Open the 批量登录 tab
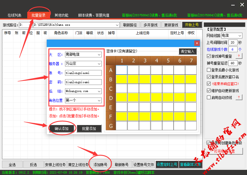The width and height of the screenshot is (247, 175). [38, 15]
